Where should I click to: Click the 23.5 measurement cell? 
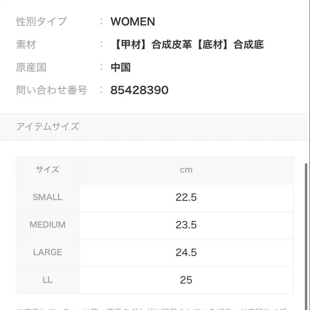pos(186,225)
